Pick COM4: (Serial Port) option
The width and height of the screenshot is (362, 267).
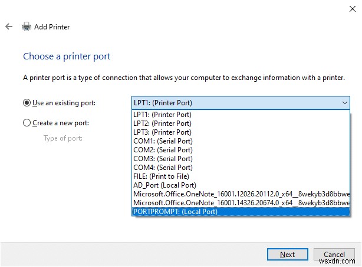241,168
